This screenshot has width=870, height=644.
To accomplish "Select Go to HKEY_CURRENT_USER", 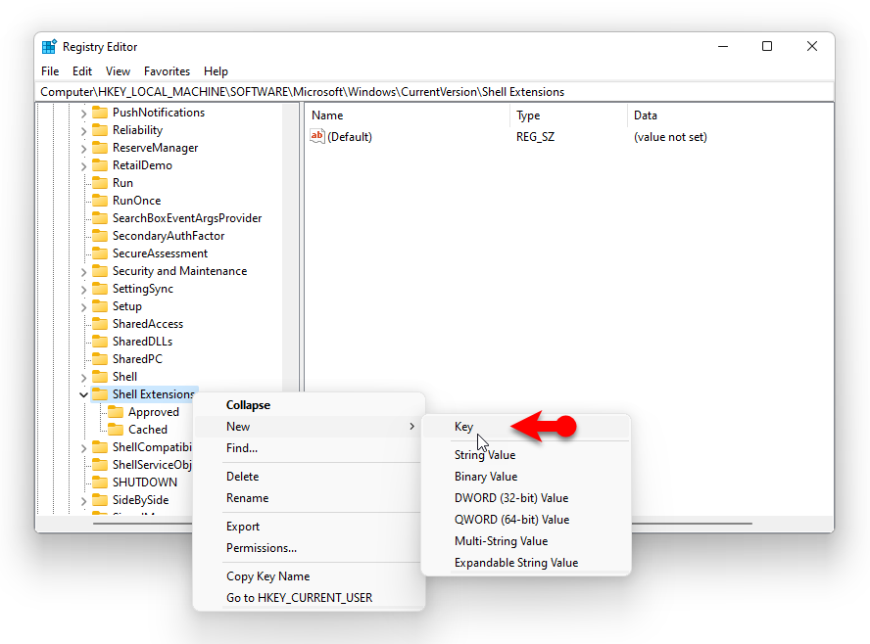I will click(309, 598).
